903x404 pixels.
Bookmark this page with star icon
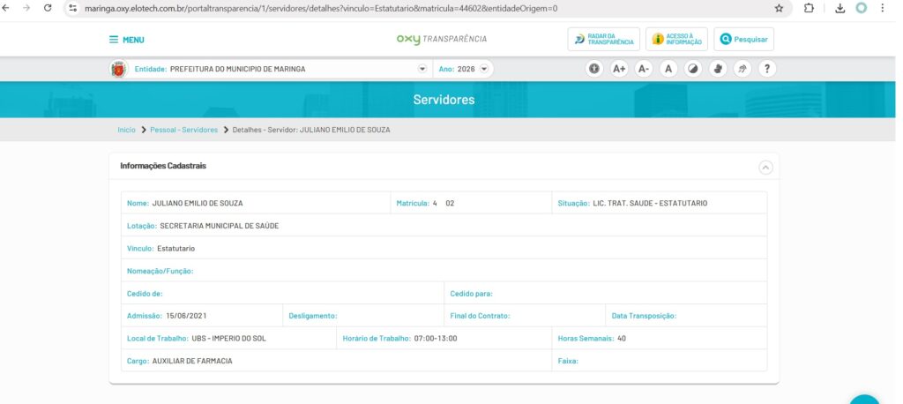[779, 8]
